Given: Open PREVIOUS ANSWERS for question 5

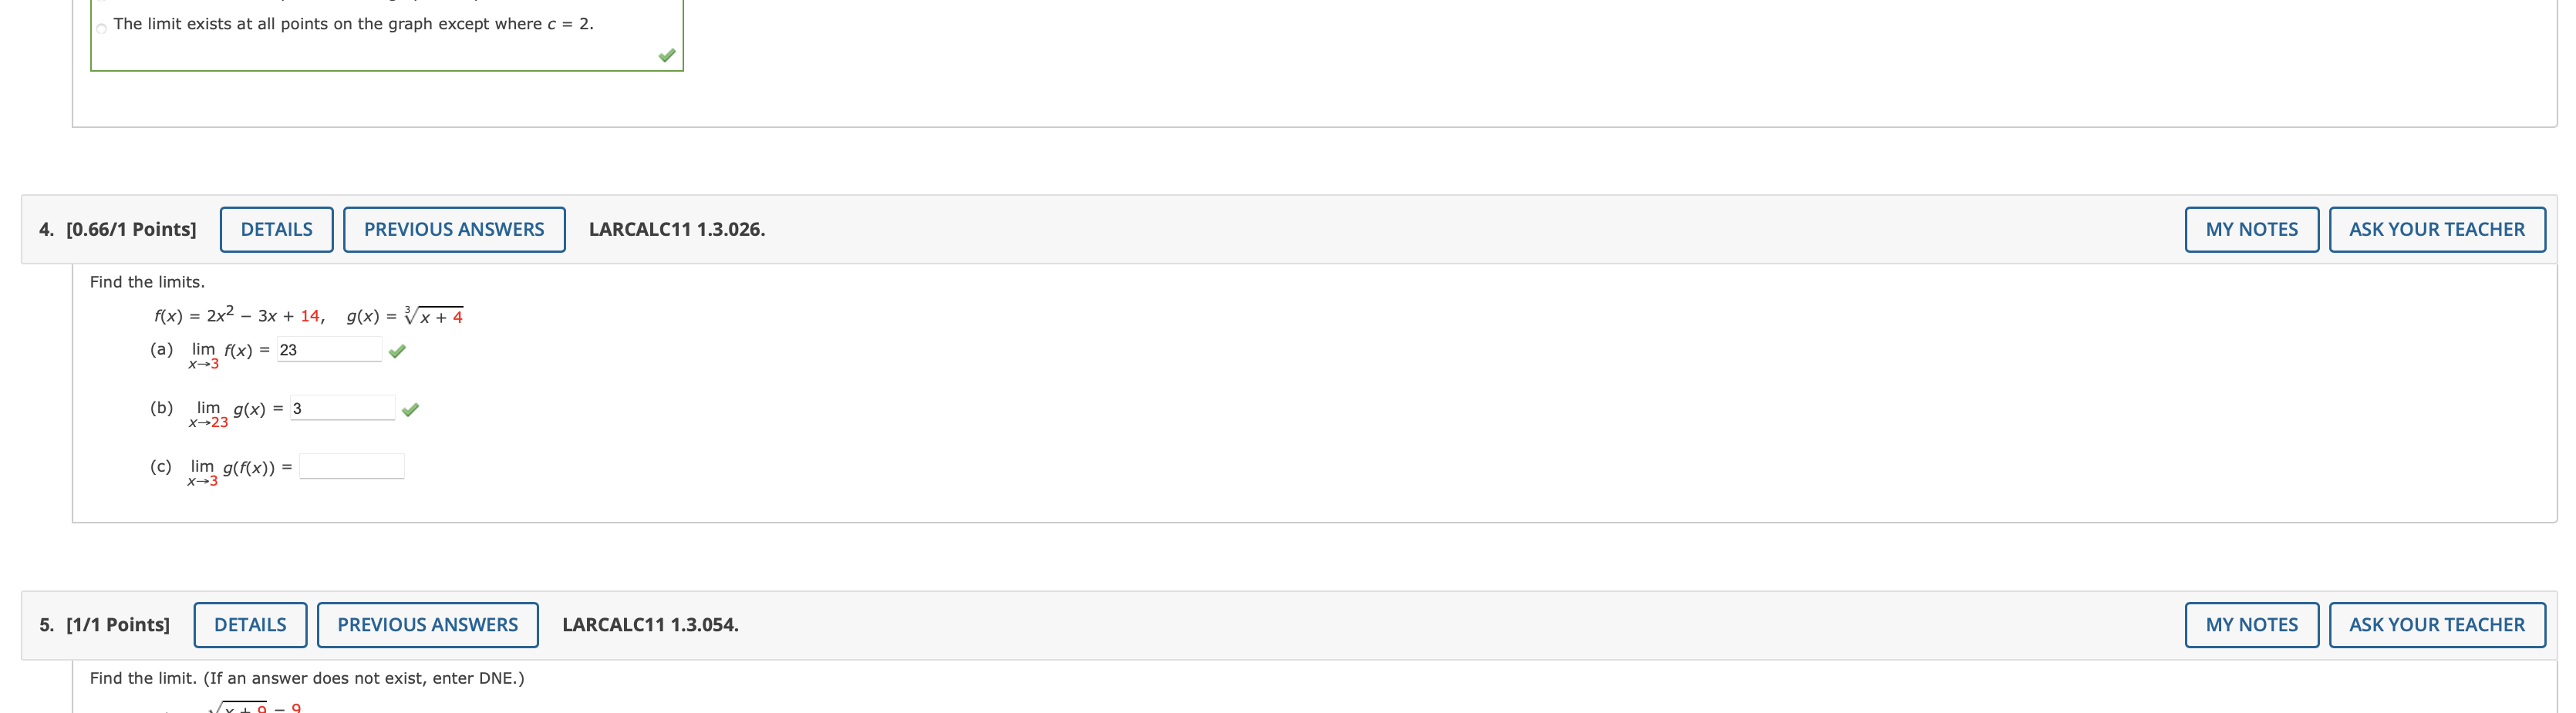Looking at the screenshot, I should 428,624.
